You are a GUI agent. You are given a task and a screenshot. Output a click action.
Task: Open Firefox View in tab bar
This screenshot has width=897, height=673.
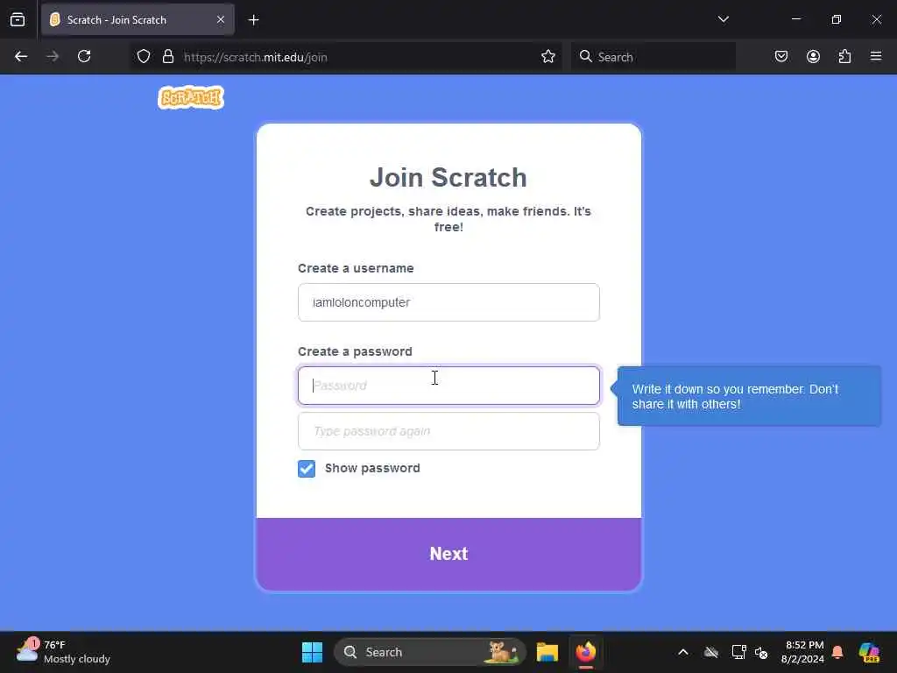click(x=18, y=19)
